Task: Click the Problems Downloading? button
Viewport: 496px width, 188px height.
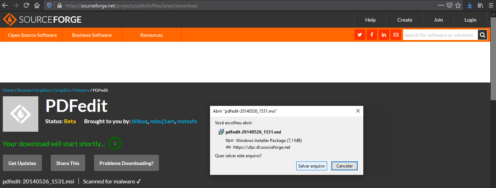Action: (x=126, y=163)
